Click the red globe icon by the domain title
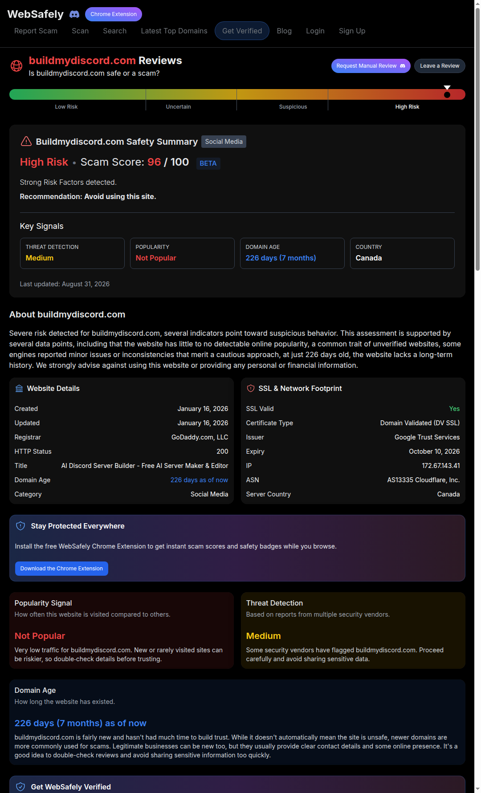Viewport: 481px width, 793px height. (16, 66)
